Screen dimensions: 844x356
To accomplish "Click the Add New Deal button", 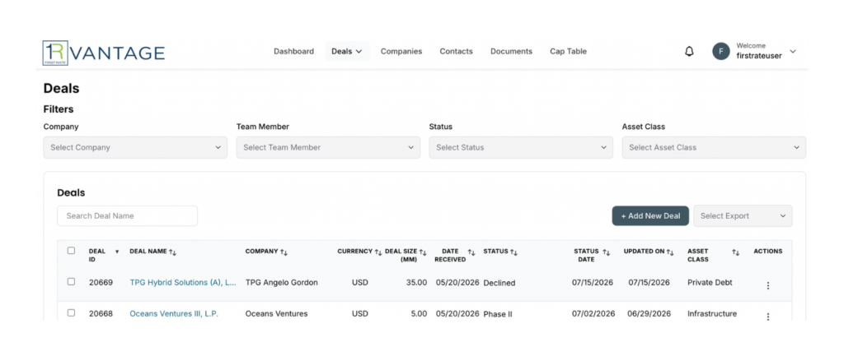I will coord(650,216).
